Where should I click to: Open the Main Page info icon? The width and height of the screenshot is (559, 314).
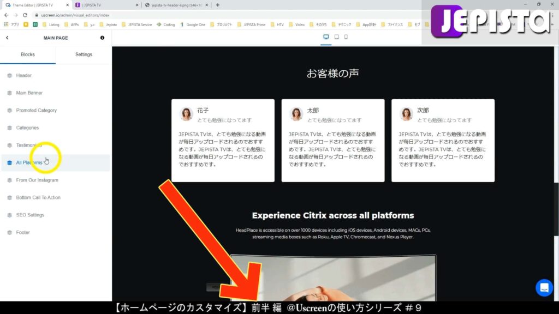[x=102, y=38]
